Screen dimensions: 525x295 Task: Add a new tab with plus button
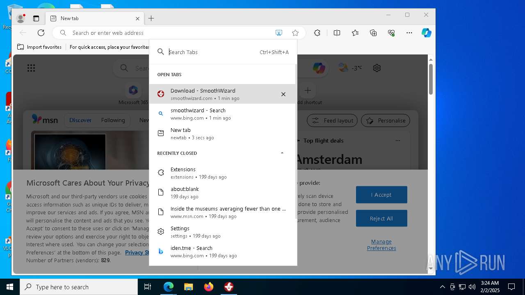pos(151,18)
